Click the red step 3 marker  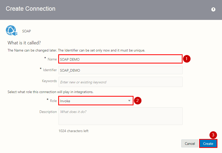point(213,135)
